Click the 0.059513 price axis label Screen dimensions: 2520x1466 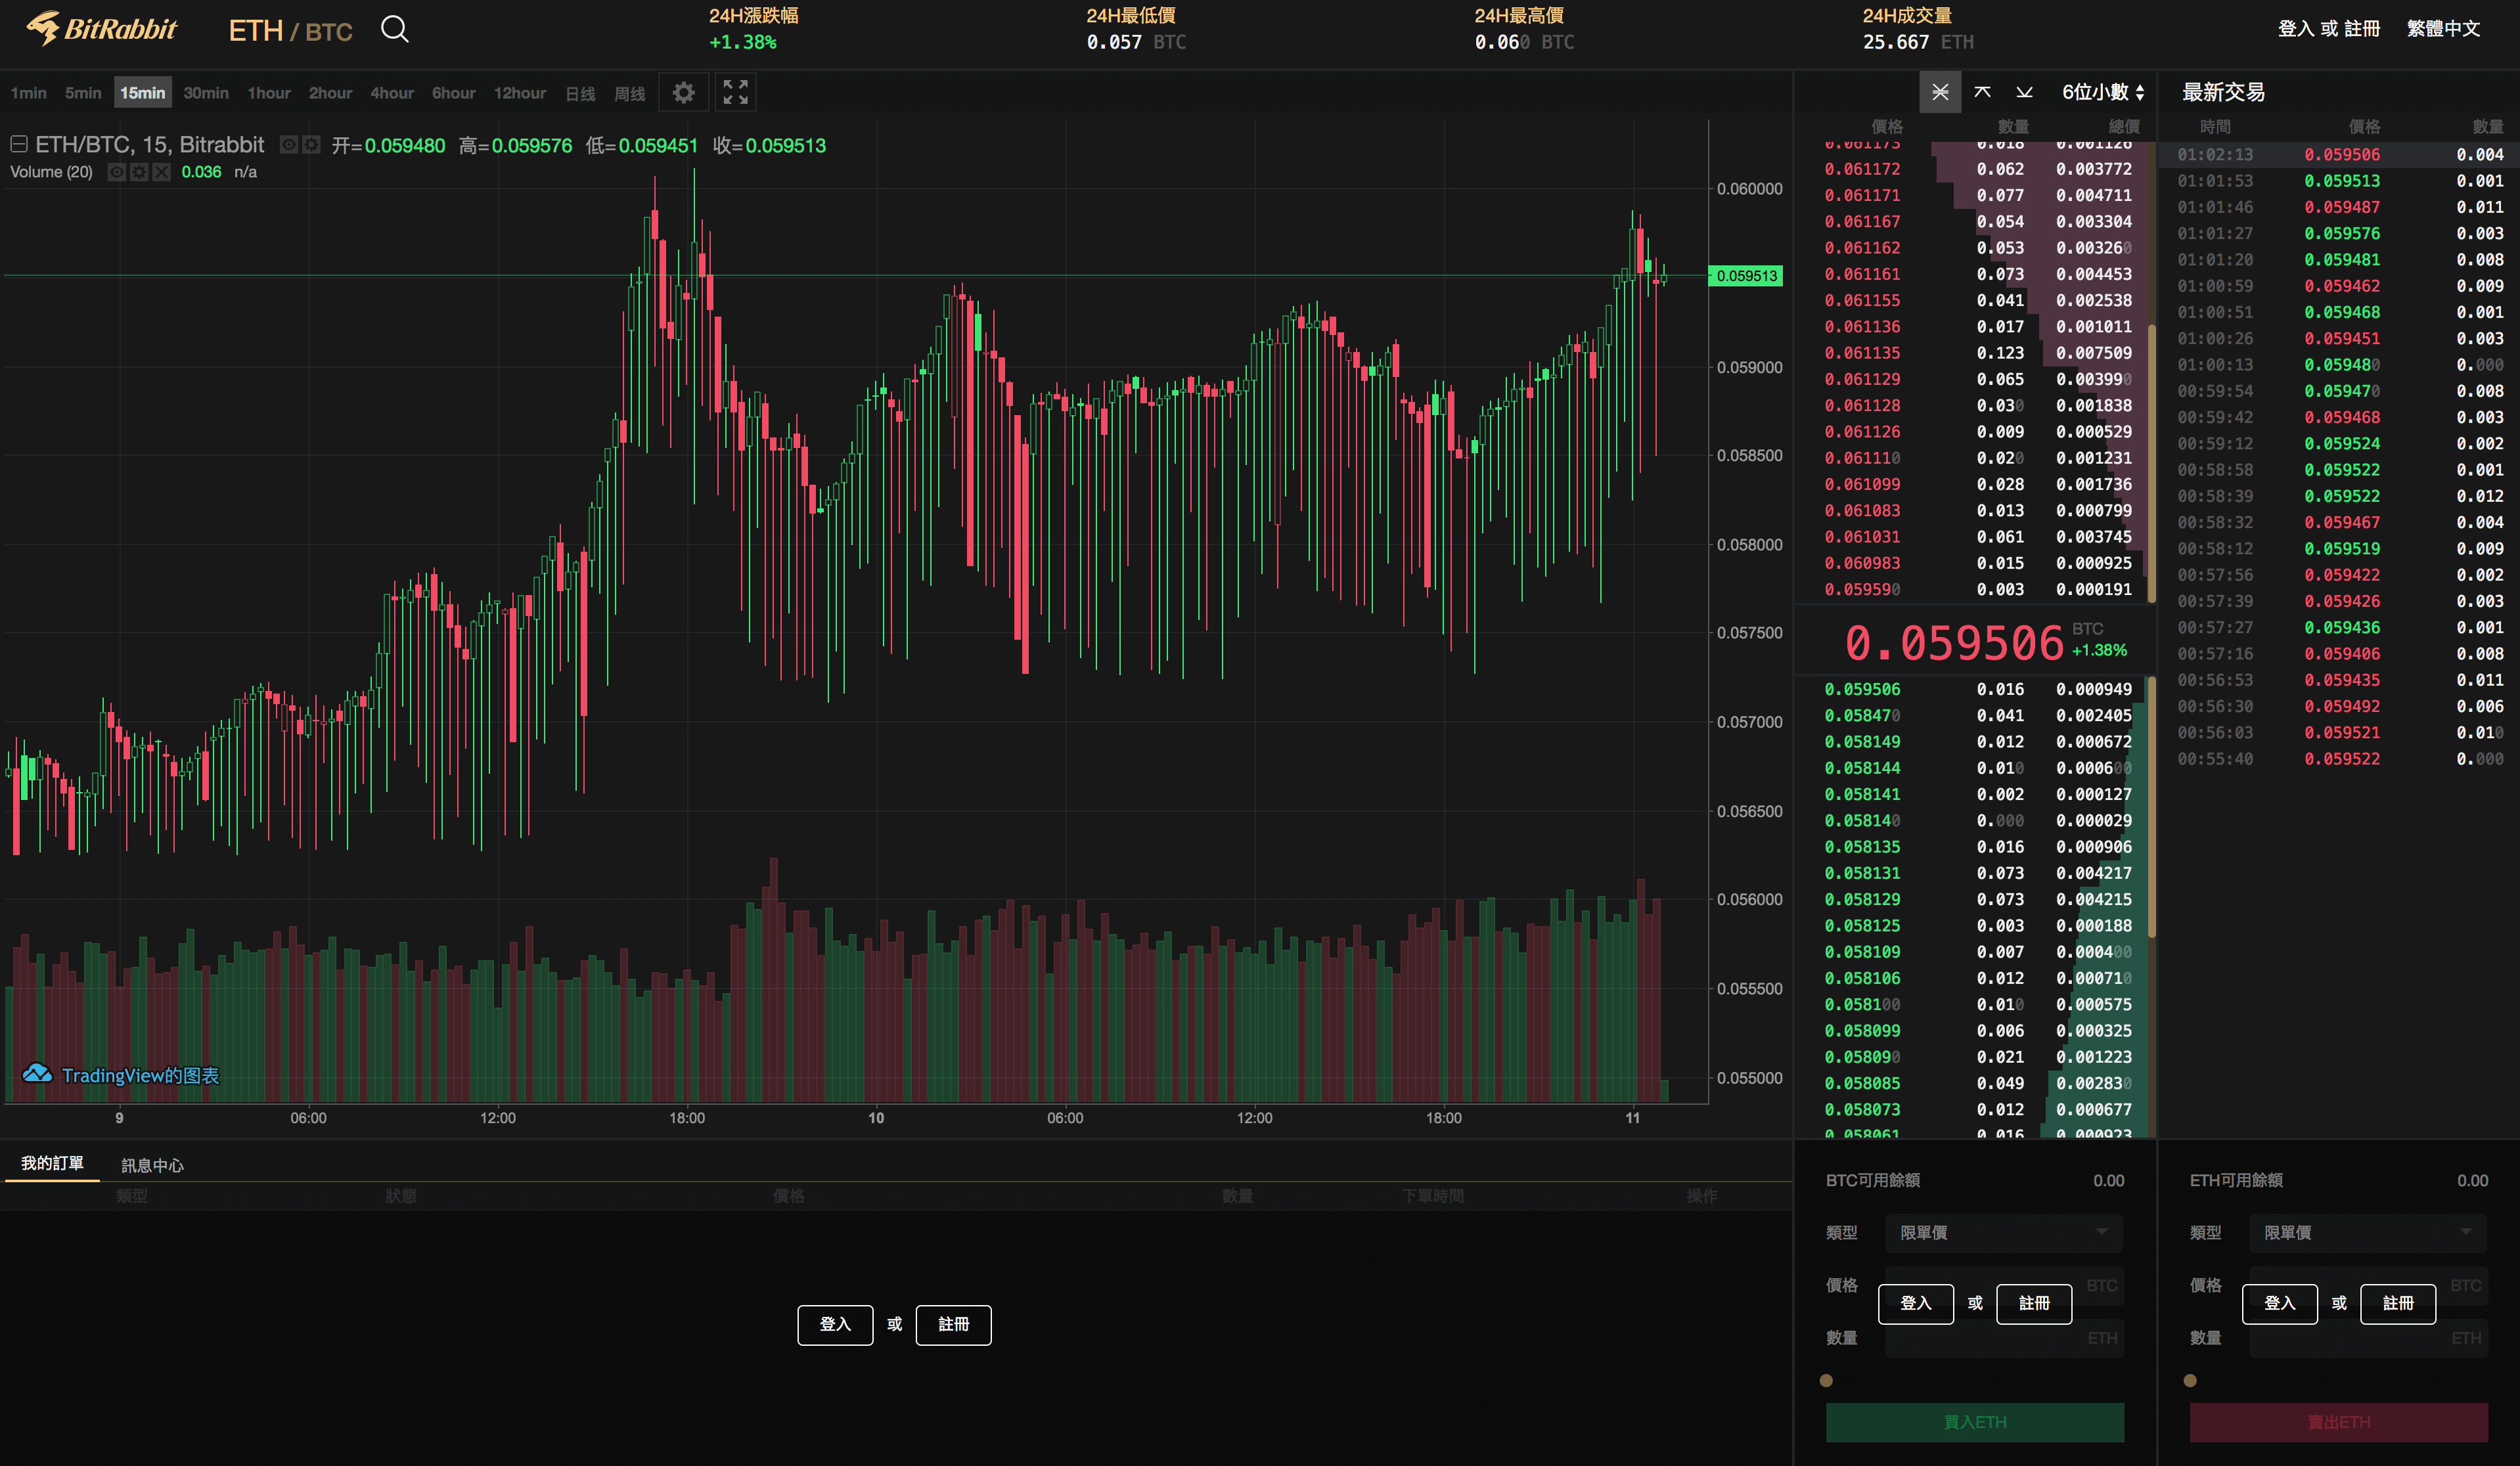tap(1746, 276)
